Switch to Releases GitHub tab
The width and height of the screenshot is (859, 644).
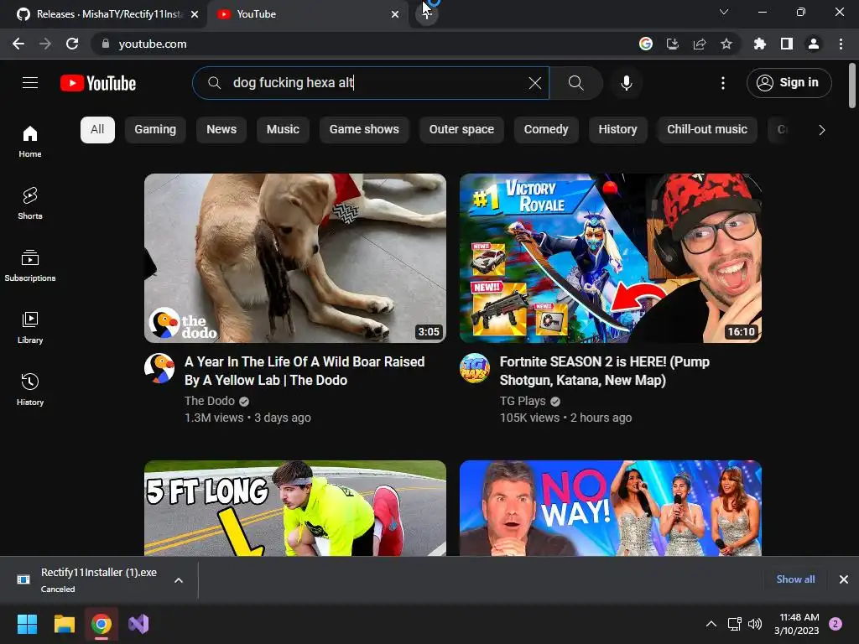tap(102, 14)
